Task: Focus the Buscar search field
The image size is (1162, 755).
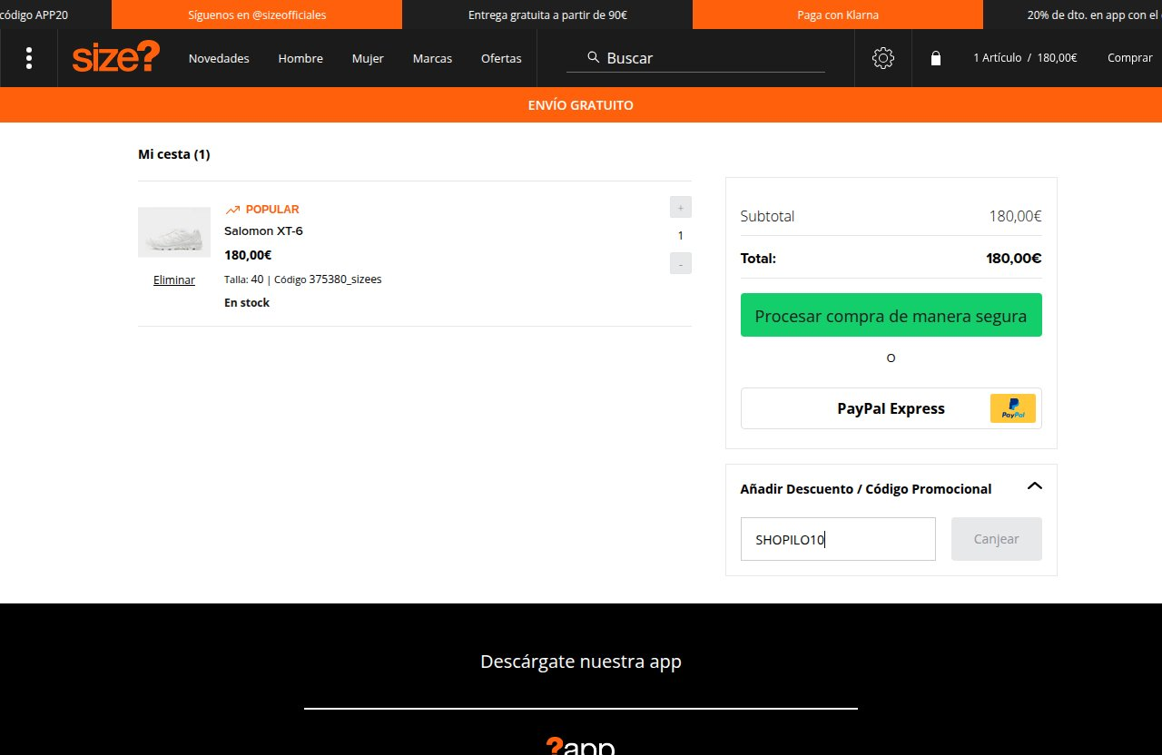Action: click(x=695, y=57)
